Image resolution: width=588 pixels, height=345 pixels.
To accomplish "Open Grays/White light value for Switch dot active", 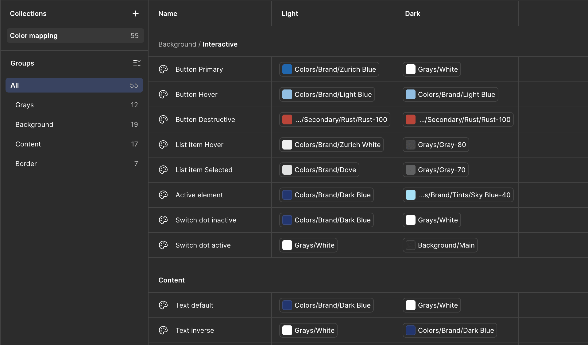I will pyautogui.click(x=308, y=245).
